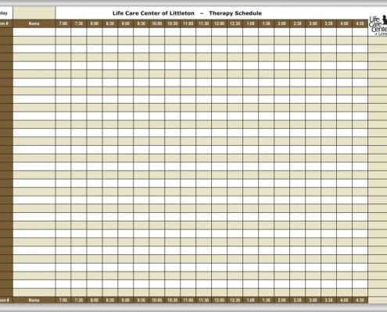Image resolution: width=387 pixels, height=312 pixels.
Task: Select first-row cell under 4:30 column
Action: pyautogui.click(x=360, y=32)
